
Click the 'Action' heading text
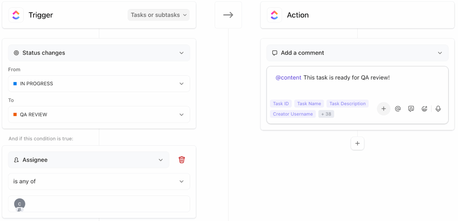tap(298, 15)
